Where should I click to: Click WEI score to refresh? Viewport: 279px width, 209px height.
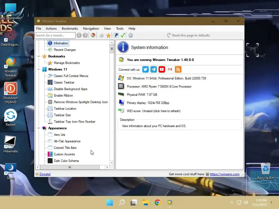coord(154,111)
